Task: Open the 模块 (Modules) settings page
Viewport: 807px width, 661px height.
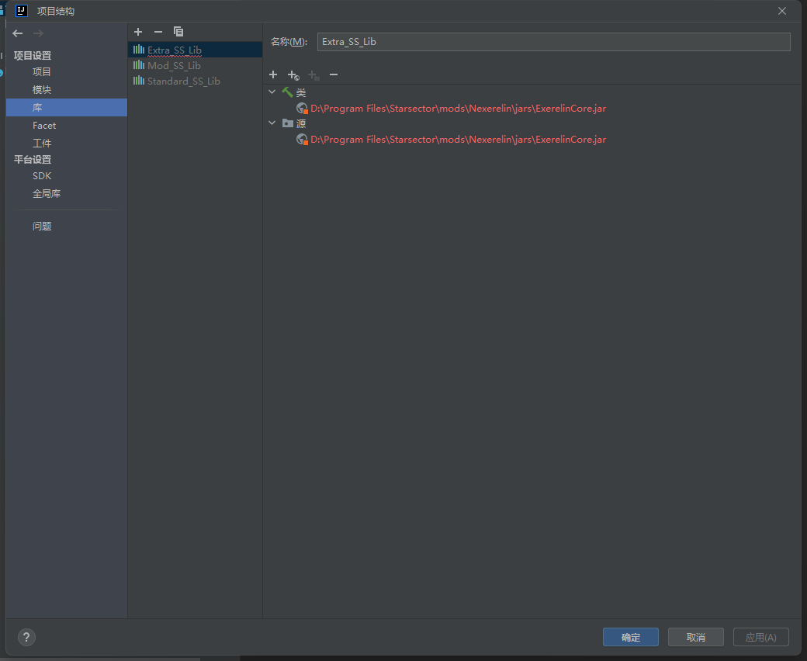Action: 42,90
